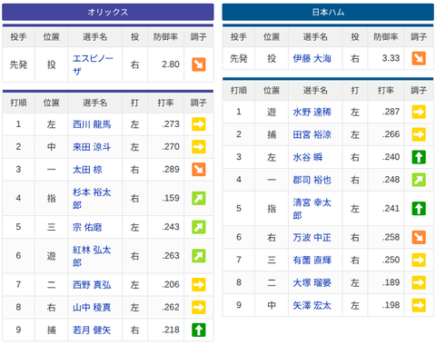Click 来田 涼斗's yellow flat condition icon

click(x=199, y=147)
